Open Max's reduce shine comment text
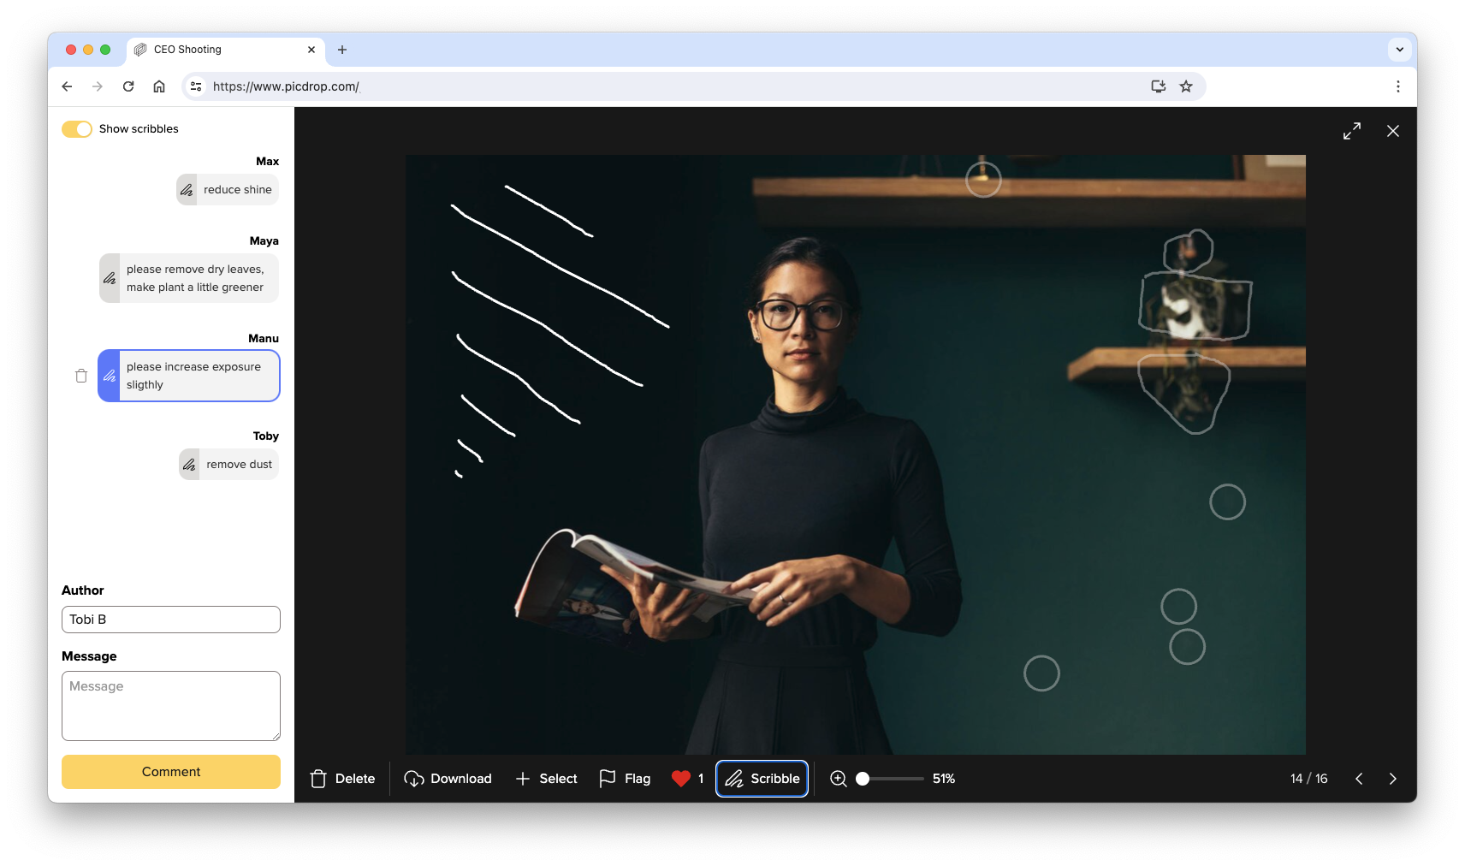This screenshot has height=866, width=1465. pos(238,190)
